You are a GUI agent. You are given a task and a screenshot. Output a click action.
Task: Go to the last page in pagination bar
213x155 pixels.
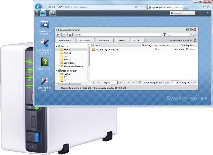pos(133,82)
